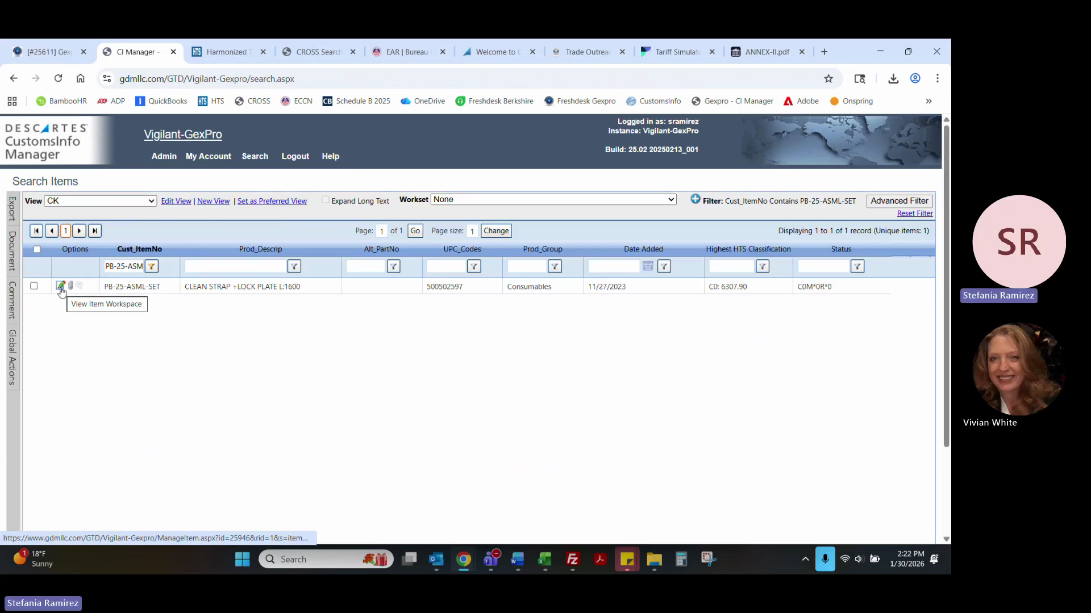The image size is (1091, 613).
Task: Click the Cust_ItemNo filter funnel icon
Action: pyautogui.click(x=151, y=266)
